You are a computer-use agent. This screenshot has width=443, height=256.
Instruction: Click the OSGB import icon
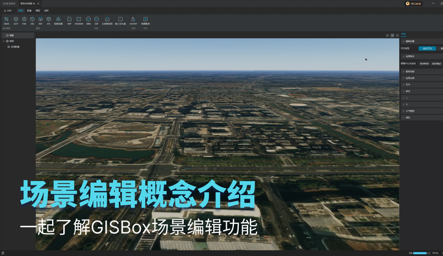pos(7,20)
